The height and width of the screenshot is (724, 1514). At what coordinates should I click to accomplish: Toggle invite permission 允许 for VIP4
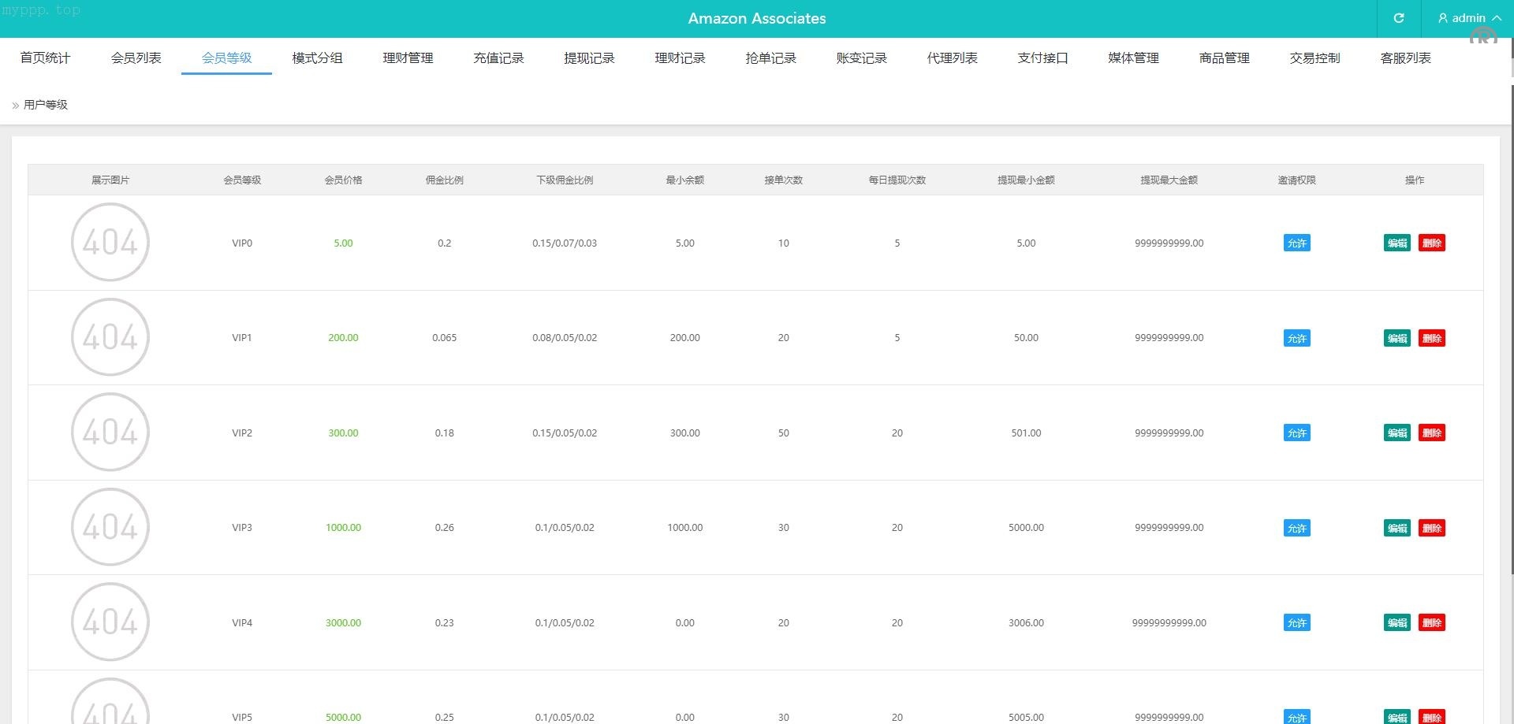click(1296, 623)
